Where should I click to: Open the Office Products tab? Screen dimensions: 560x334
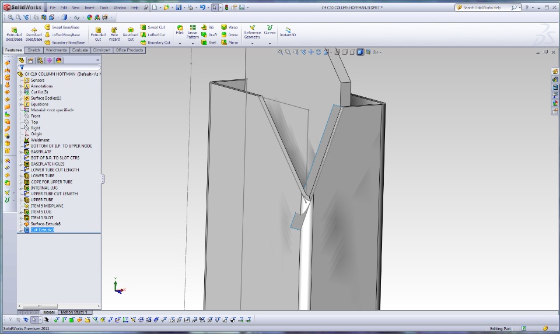click(129, 50)
